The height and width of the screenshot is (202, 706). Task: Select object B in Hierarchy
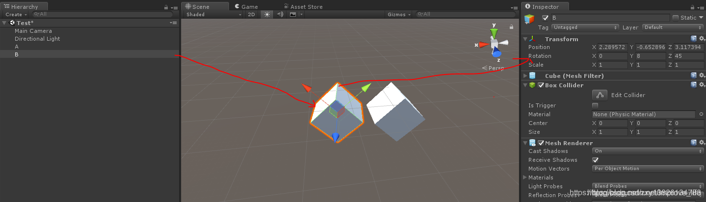[x=17, y=54]
